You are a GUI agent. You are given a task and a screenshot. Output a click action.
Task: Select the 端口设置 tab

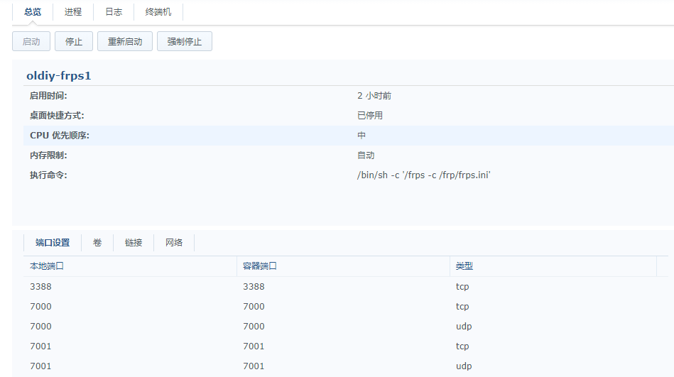tap(53, 242)
